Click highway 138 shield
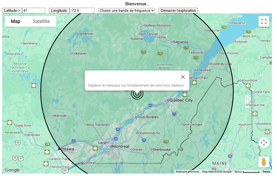Image resolution: width=277 pixels, height=176 pixels. tap(224, 27)
